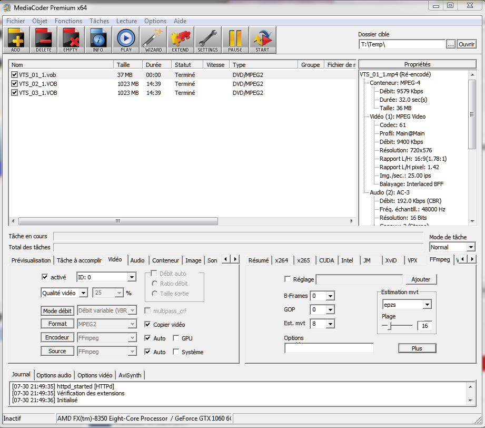Open the Fonctions menu
Screen dimensions: 485x428
click(68, 21)
